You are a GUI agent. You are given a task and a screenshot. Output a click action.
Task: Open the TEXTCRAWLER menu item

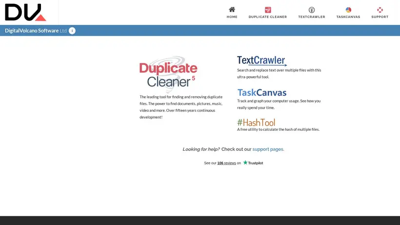pos(312,17)
